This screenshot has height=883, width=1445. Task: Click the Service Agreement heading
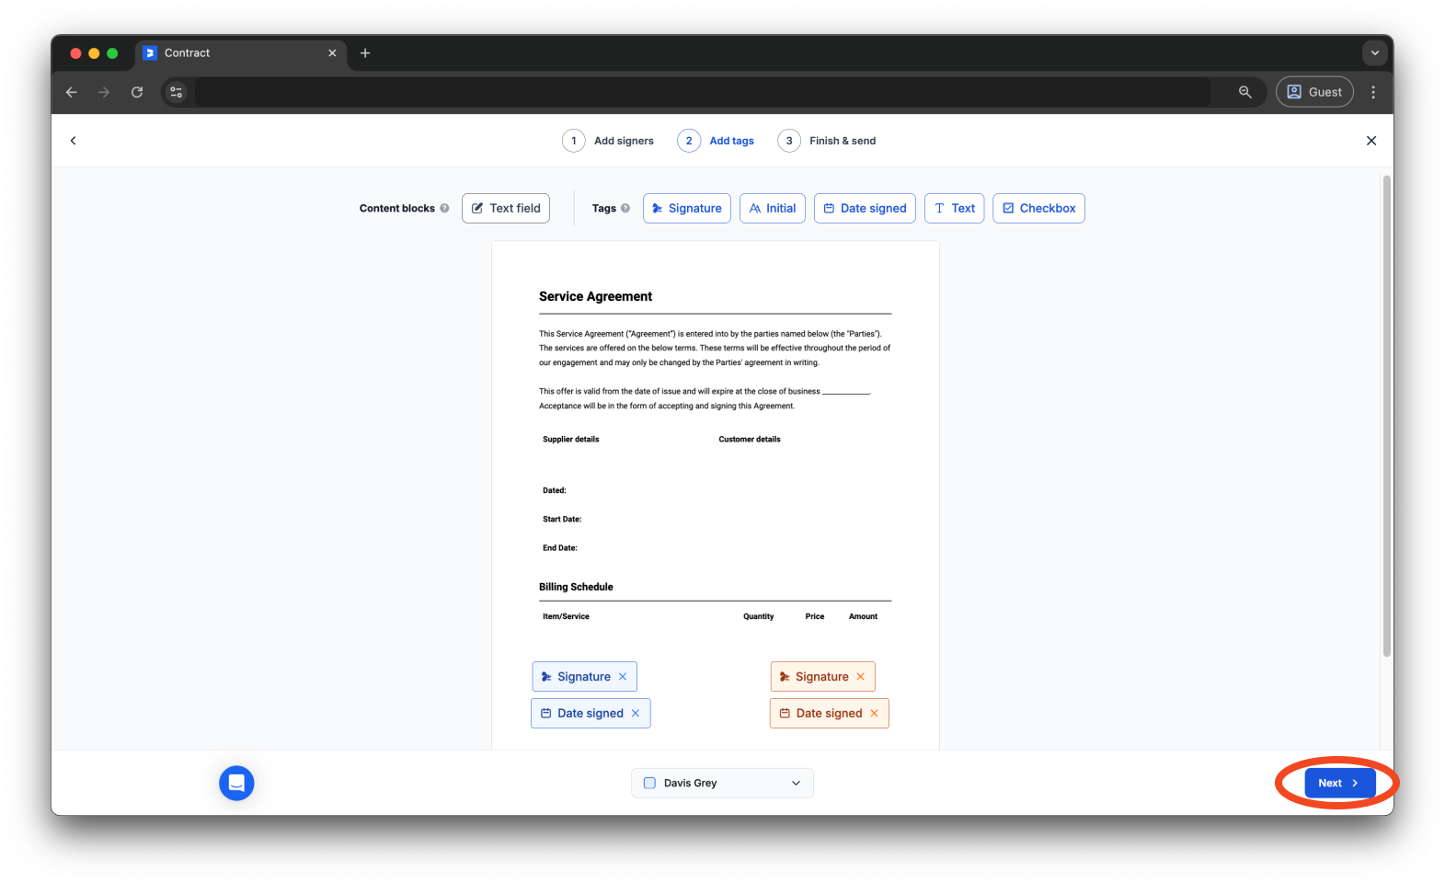click(595, 297)
